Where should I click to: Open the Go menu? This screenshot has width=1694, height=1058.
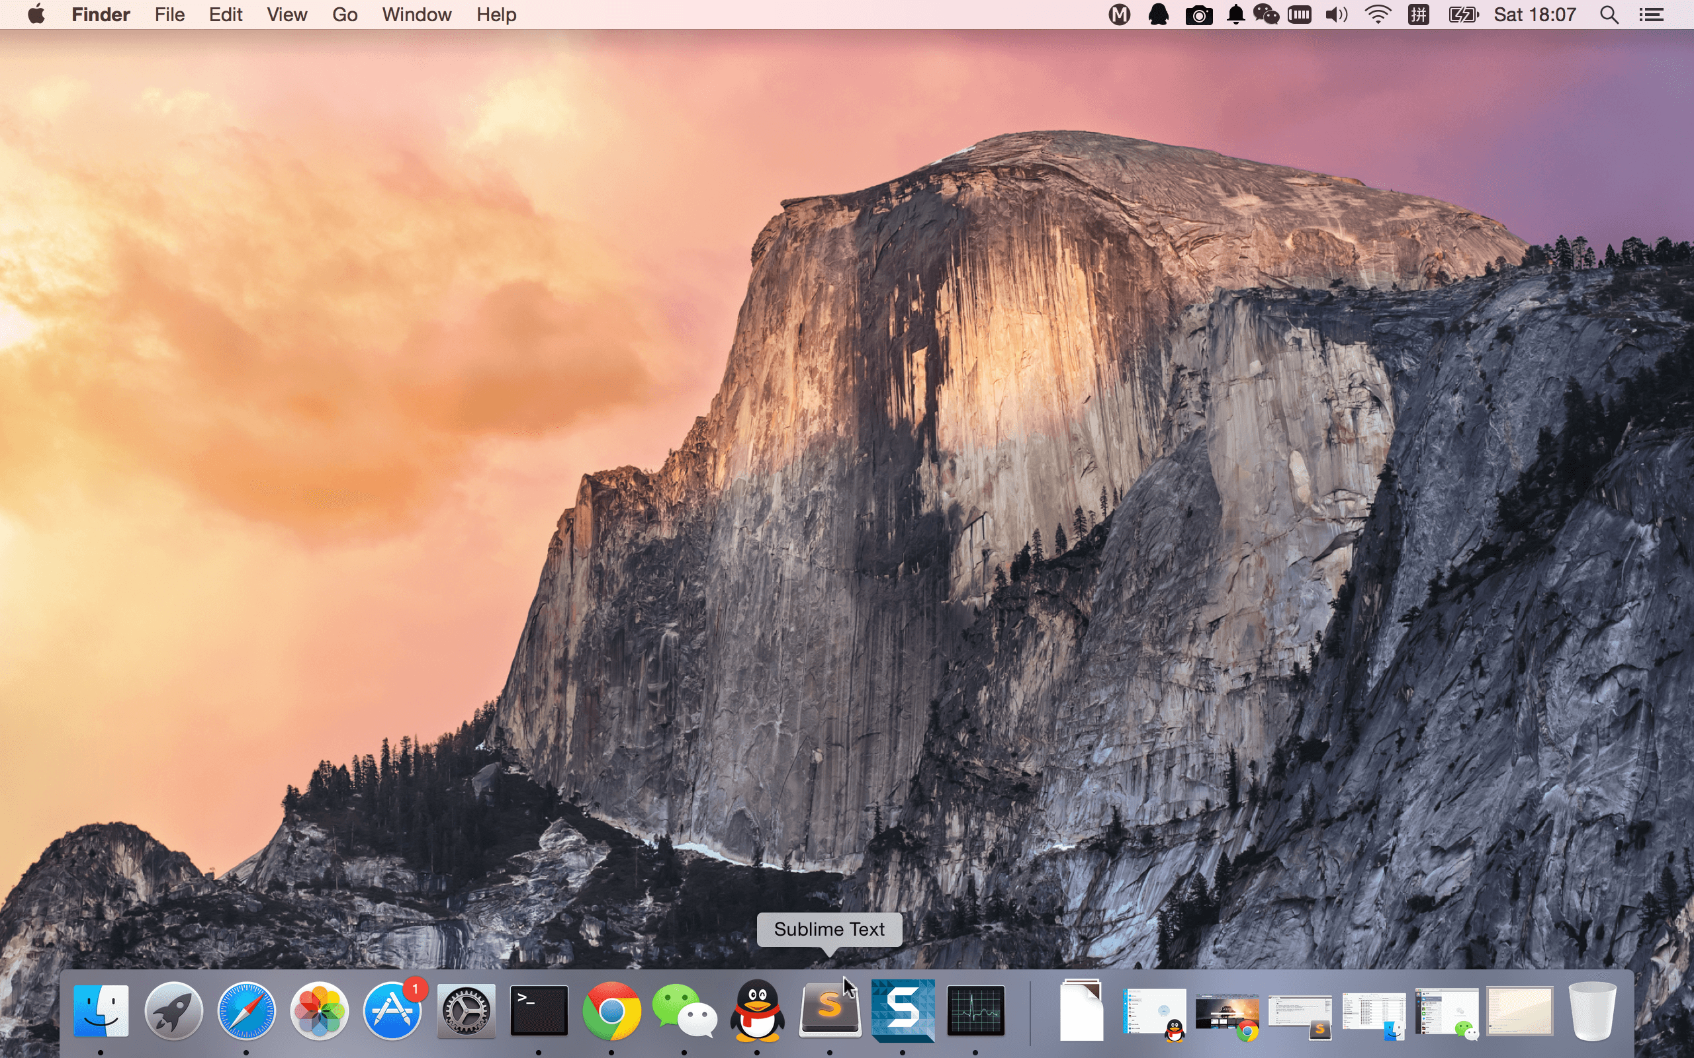345,15
